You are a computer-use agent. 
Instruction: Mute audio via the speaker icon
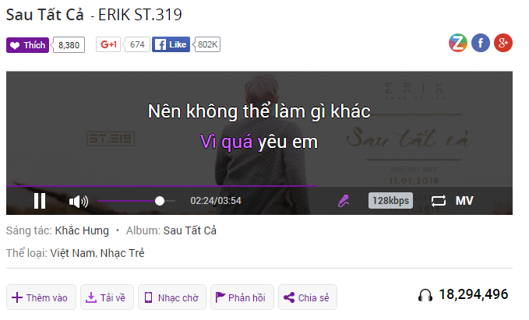click(78, 202)
